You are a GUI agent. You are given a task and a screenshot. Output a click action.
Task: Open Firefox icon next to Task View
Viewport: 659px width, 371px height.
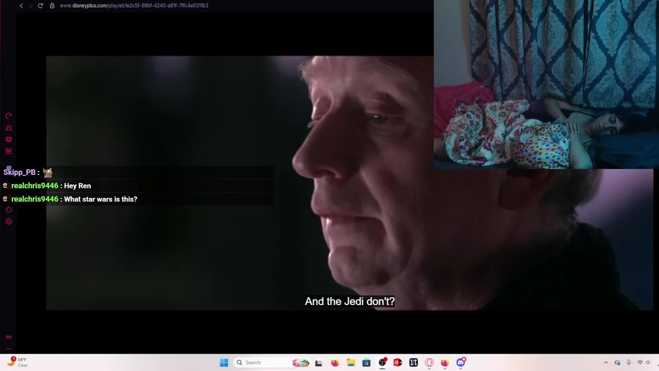pos(335,363)
